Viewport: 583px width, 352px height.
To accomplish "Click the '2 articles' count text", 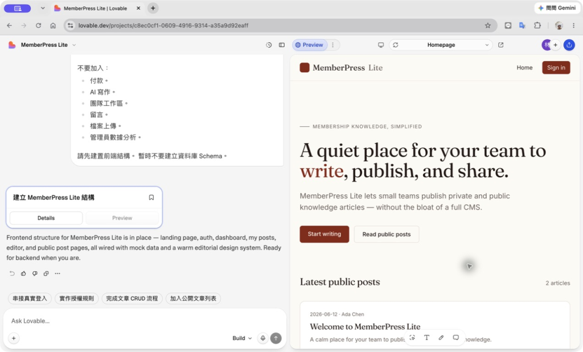I will tap(557, 283).
